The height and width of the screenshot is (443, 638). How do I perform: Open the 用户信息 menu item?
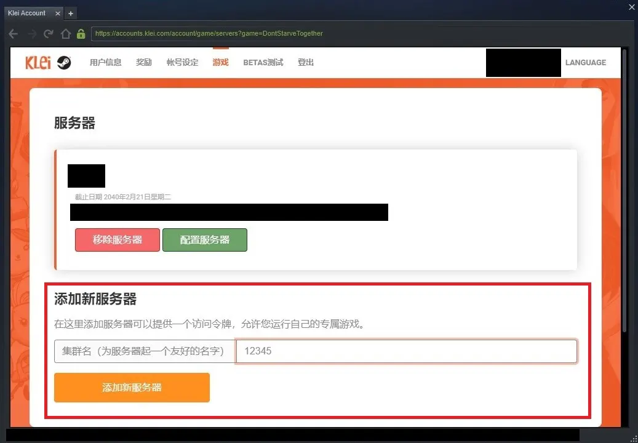[105, 62]
